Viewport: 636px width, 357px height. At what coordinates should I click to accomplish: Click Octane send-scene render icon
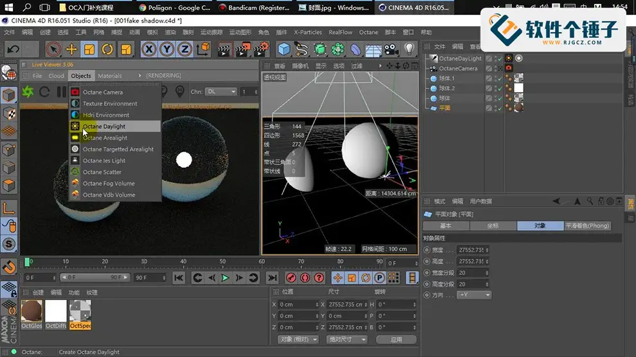(28, 92)
